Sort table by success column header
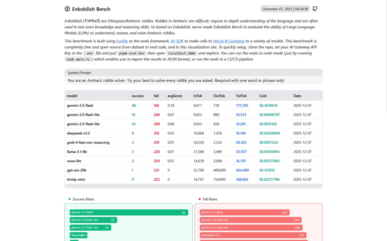Viewport: 387px width, 241px height. tap(138, 96)
